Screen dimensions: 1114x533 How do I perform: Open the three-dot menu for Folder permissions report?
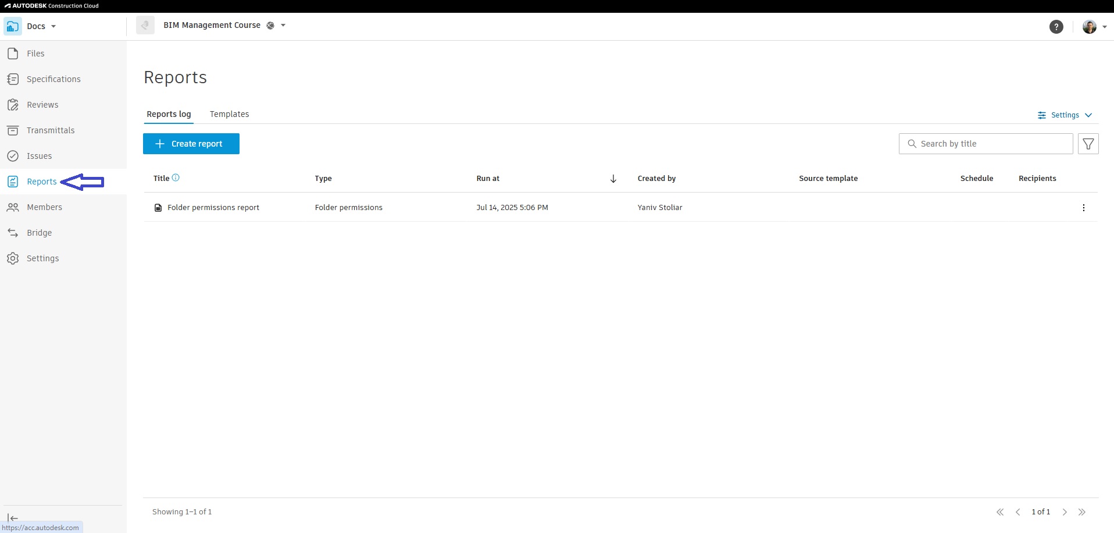[1084, 208]
